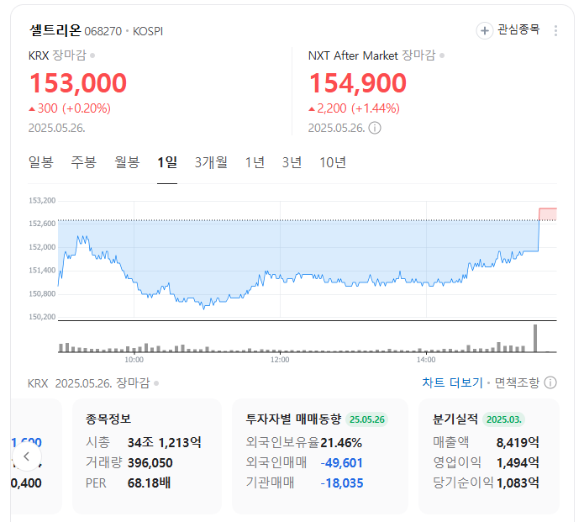Viewport: 584px width, 522px height.
Task: Switch chart to 월봉 tab
Action: click(127, 162)
